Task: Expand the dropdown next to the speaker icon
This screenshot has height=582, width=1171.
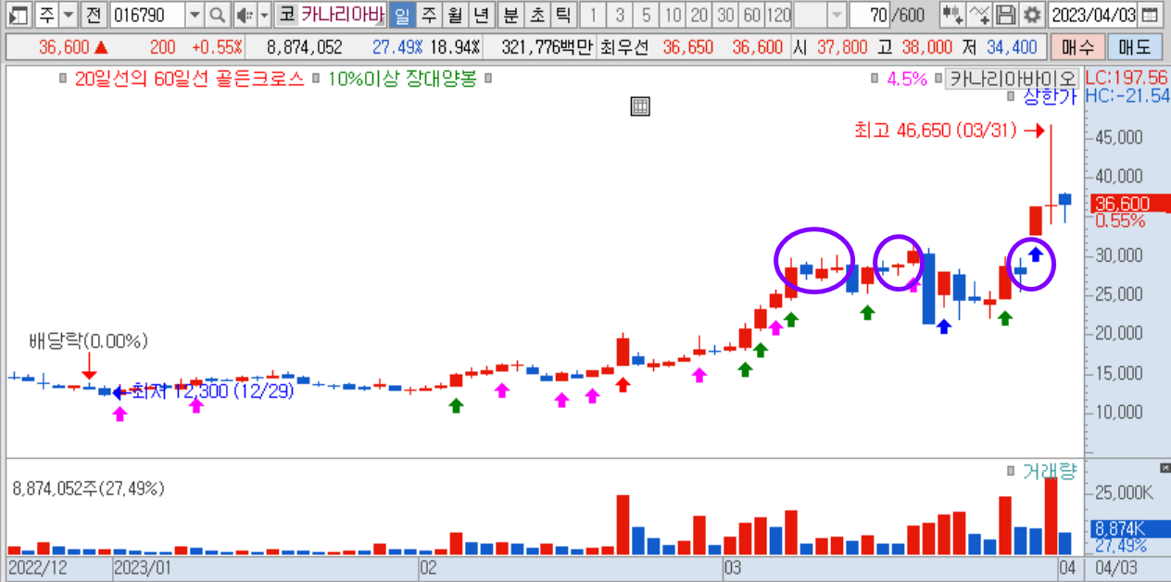Action: [x=264, y=14]
